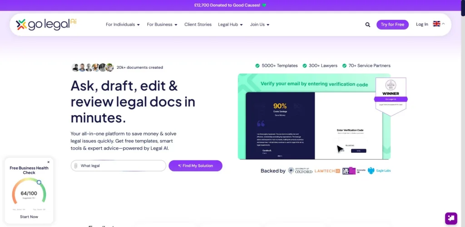Click the Eagle Labs logo
The width and height of the screenshot is (465, 227).
coord(379,171)
